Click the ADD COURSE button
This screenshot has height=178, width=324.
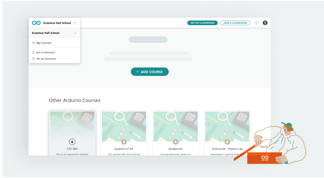150,72
